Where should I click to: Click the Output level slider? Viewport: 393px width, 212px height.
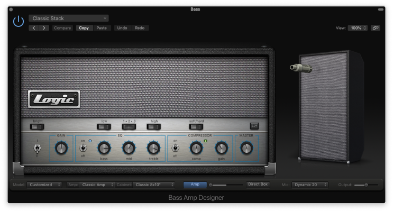pos(366,185)
